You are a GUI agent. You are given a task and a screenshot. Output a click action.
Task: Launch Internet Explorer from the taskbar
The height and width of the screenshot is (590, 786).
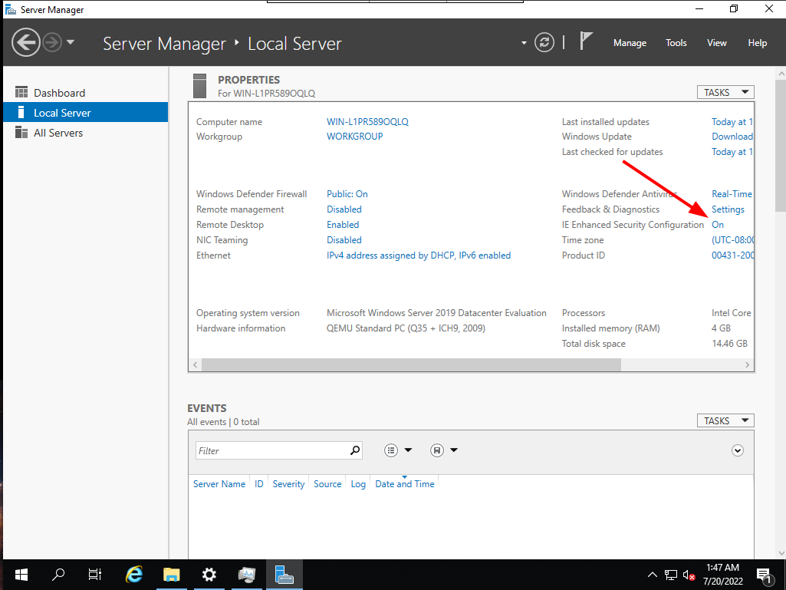click(134, 575)
